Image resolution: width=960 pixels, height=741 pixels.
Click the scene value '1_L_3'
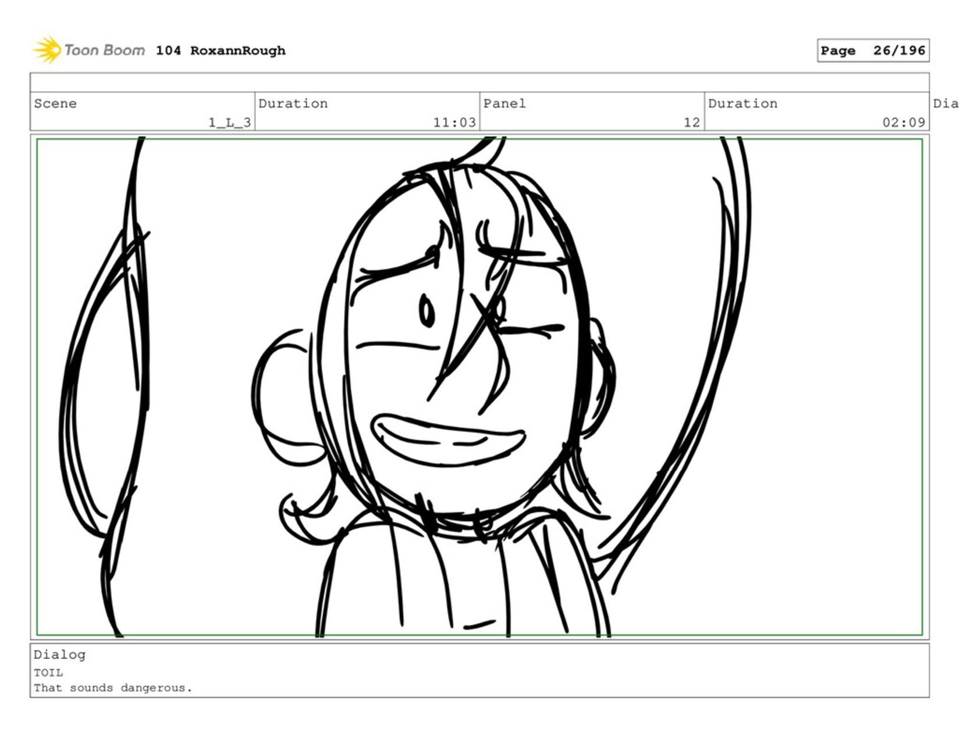tap(230, 122)
